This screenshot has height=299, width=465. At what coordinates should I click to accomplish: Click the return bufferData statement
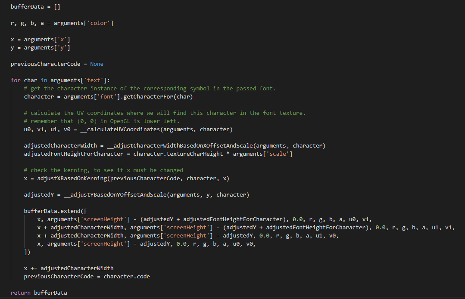coord(39,293)
